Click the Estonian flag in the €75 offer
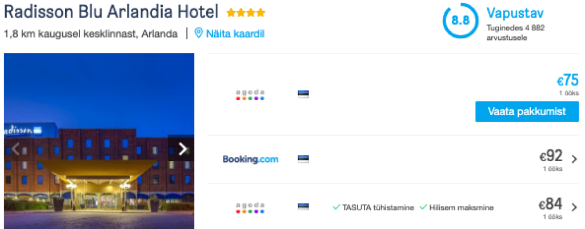This screenshot has height=229, width=585. 303,95
